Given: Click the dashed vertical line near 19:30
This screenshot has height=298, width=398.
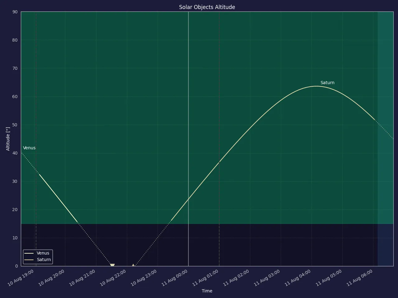Looking at the screenshot, I should coord(36,139).
